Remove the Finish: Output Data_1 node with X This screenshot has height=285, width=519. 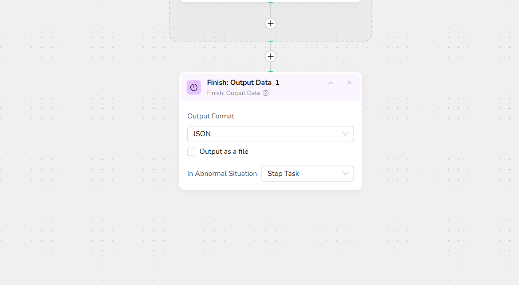(349, 83)
